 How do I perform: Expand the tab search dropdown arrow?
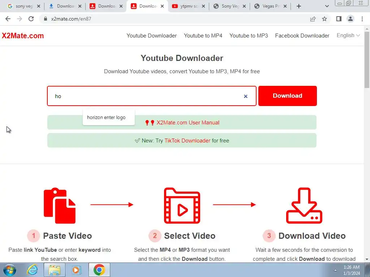tap(327, 6)
